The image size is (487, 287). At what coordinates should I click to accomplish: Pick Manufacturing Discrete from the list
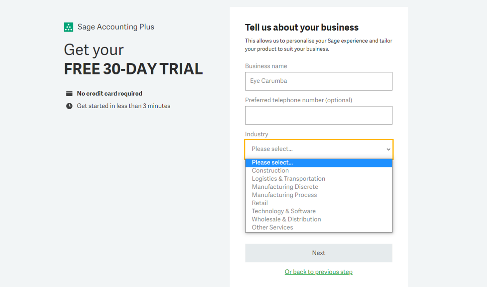coord(285,187)
